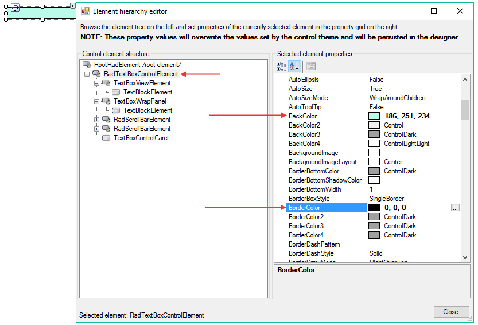Select the TextBoxControlCaret tree item
Image resolution: width=478 pixels, height=325 pixels.
click(141, 138)
